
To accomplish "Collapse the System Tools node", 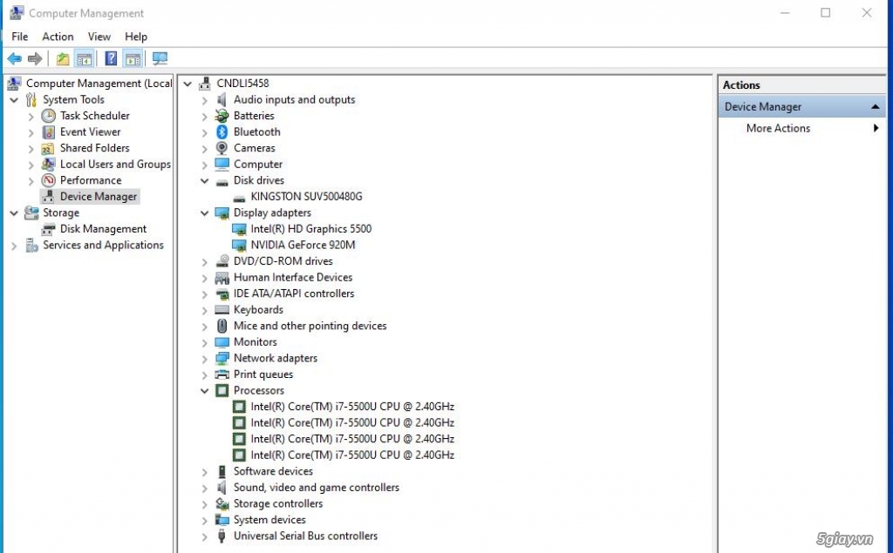I will (14, 100).
